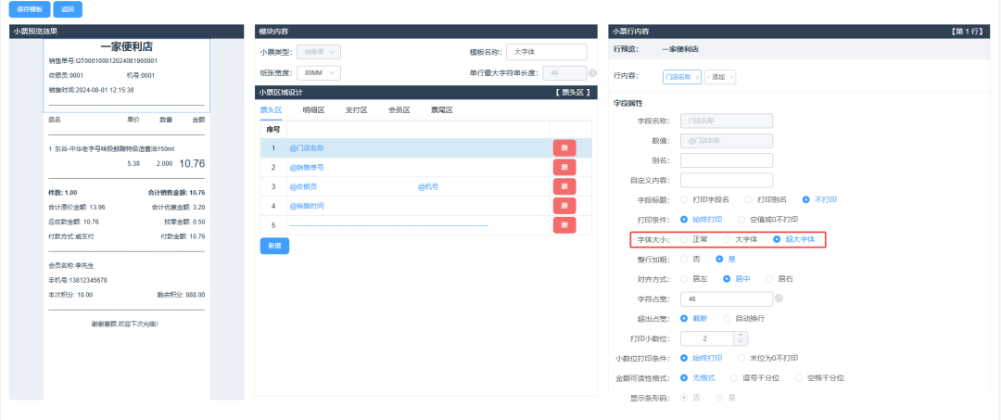This screenshot has width=1001, height=420.
Task: Switch to the 支付区 tab
Action: [x=356, y=110]
